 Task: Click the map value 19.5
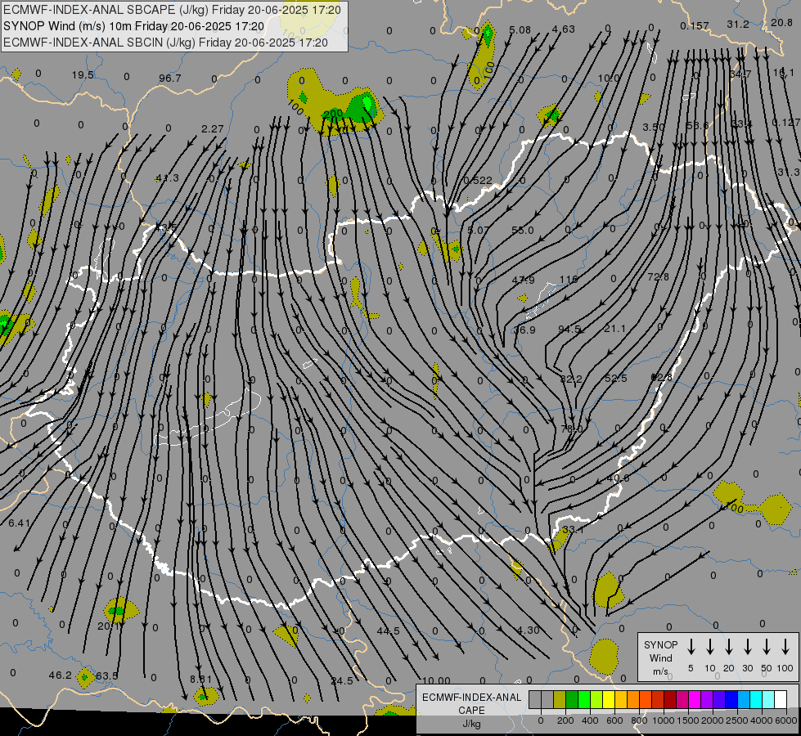83,75
